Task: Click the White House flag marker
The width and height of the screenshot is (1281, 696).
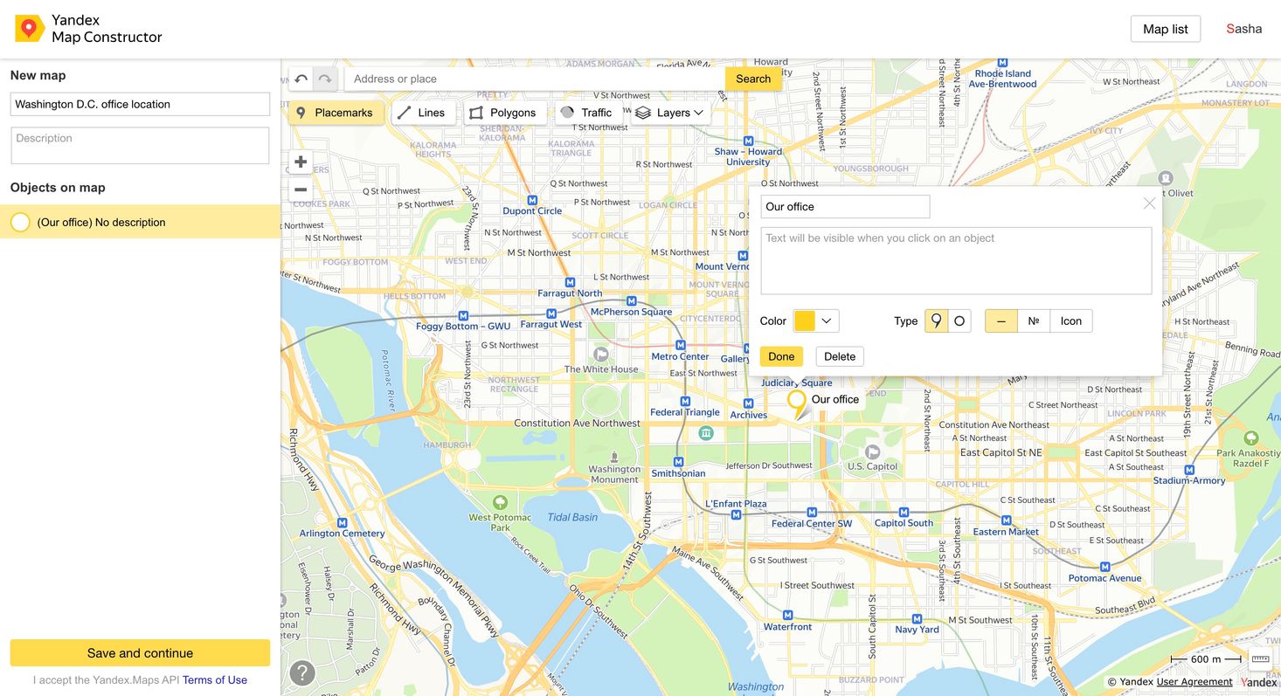Action: tap(600, 355)
